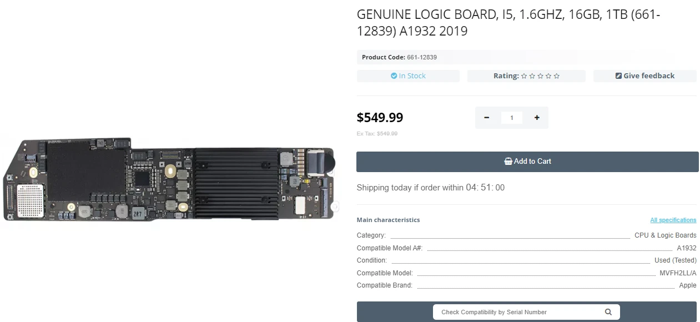
Task: Click the pencil icon beside Give feedback
Action: (618, 76)
